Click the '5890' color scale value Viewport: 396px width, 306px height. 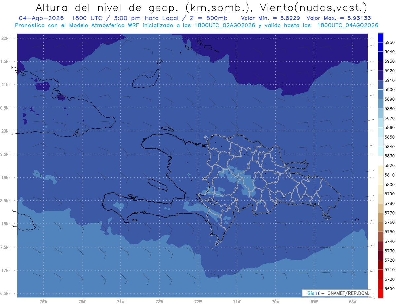[389, 99]
